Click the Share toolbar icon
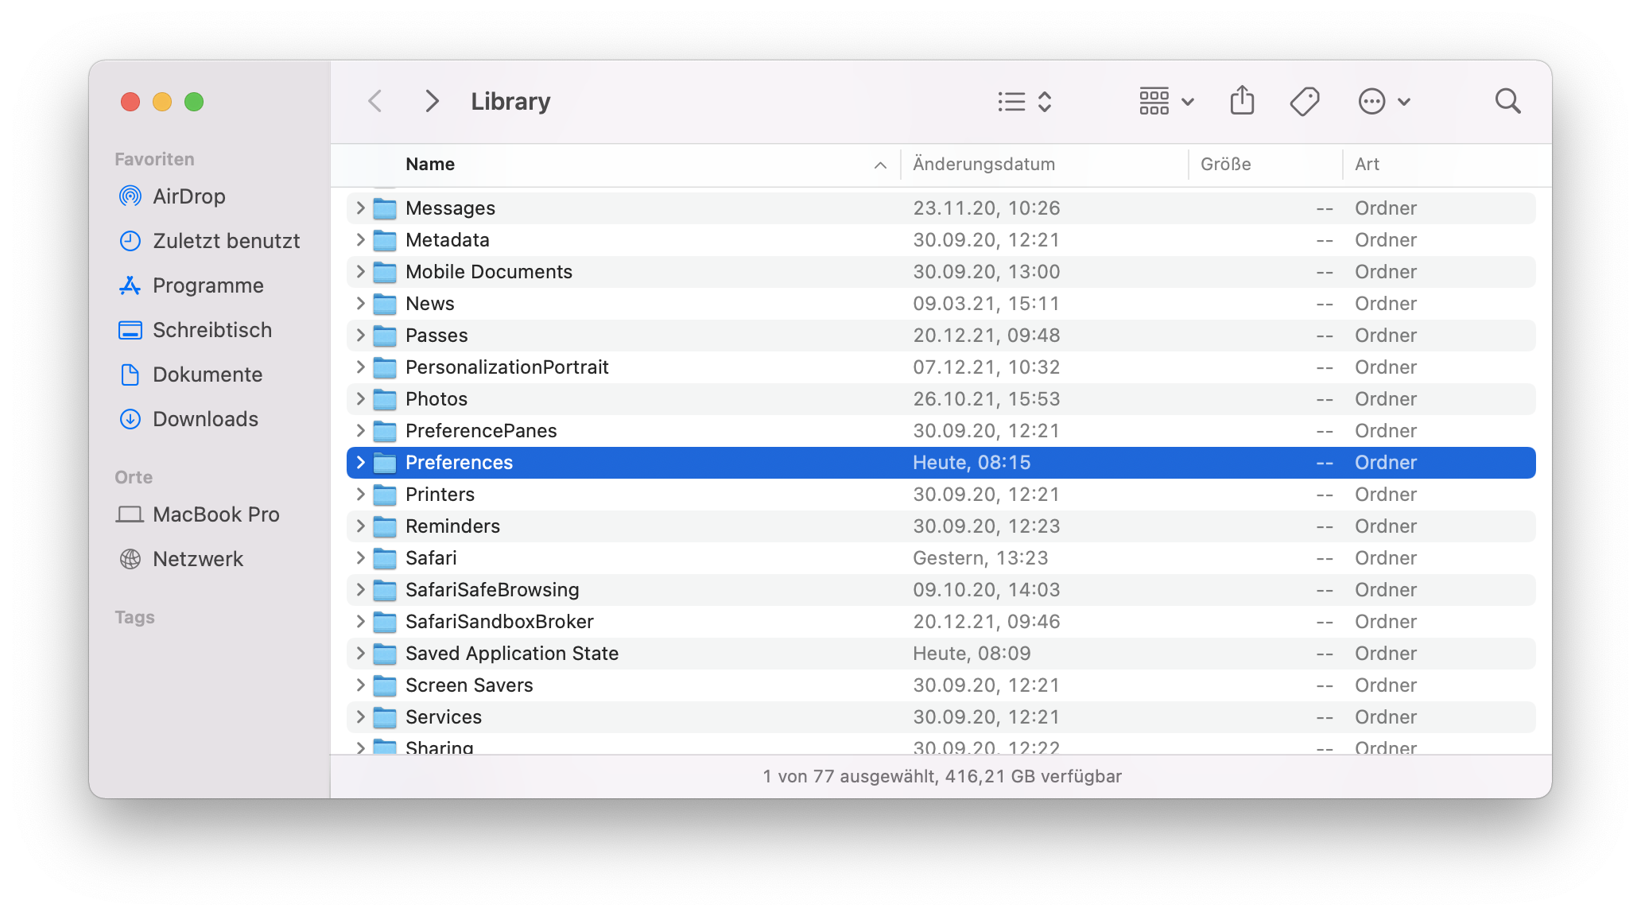This screenshot has height=916, width=1641. tap(1242, 101)
